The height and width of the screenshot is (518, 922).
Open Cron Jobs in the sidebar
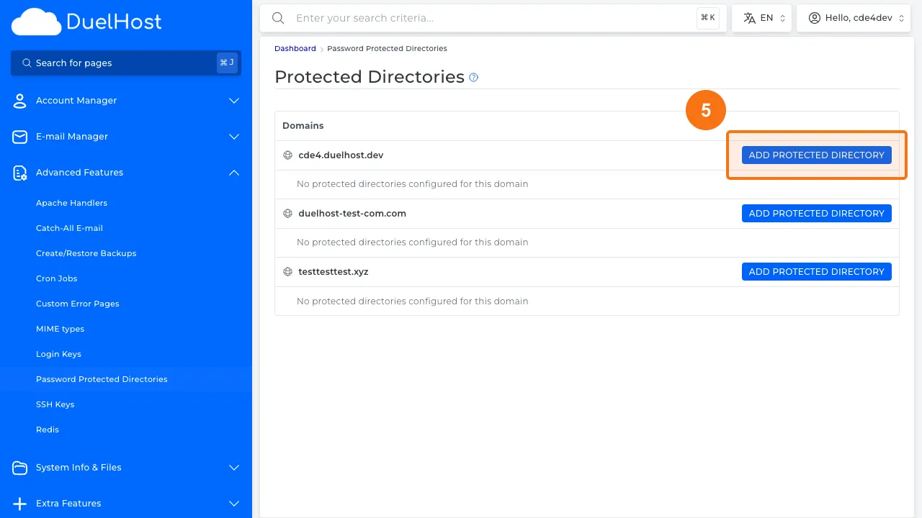[x=56, y=278]
